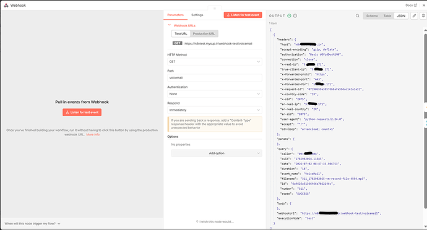Select the Production URL option
Viewport: 427px width, 230px height.
pos(204,34)
